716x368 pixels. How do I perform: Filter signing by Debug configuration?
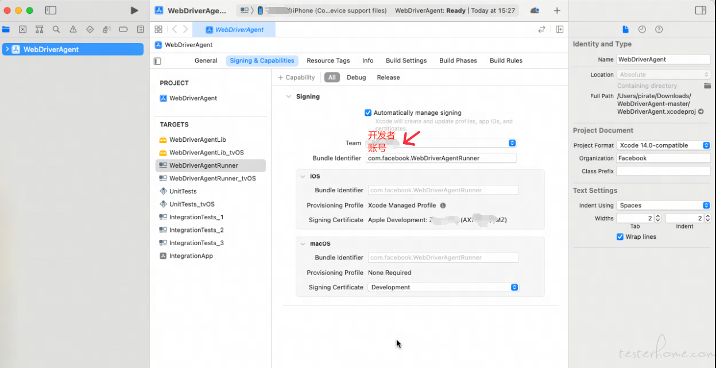click(357, 78)
